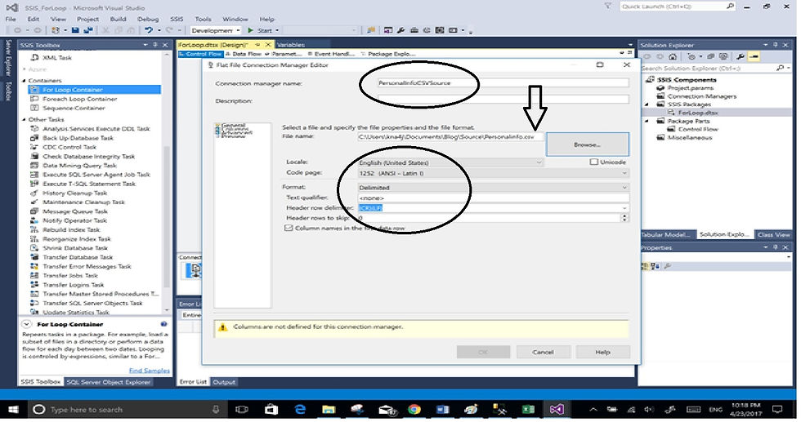Collapse the Containers toolbox group
Viewport: 801px width, 422px height.
click(24, 81)
